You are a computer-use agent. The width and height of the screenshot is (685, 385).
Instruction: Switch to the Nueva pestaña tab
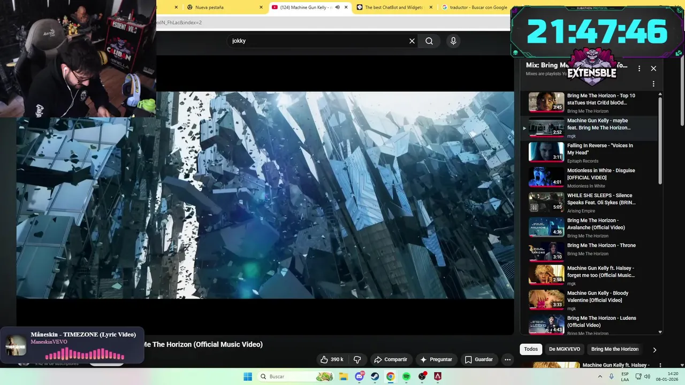pyautogui.click(x=224, y=7)
